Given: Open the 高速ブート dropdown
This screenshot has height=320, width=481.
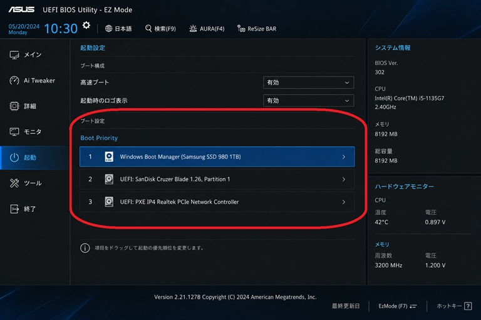Looking at the screenshot, I should click(308, 82).
